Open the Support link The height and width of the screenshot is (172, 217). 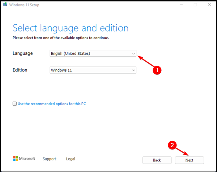click(x=50, y=159)
